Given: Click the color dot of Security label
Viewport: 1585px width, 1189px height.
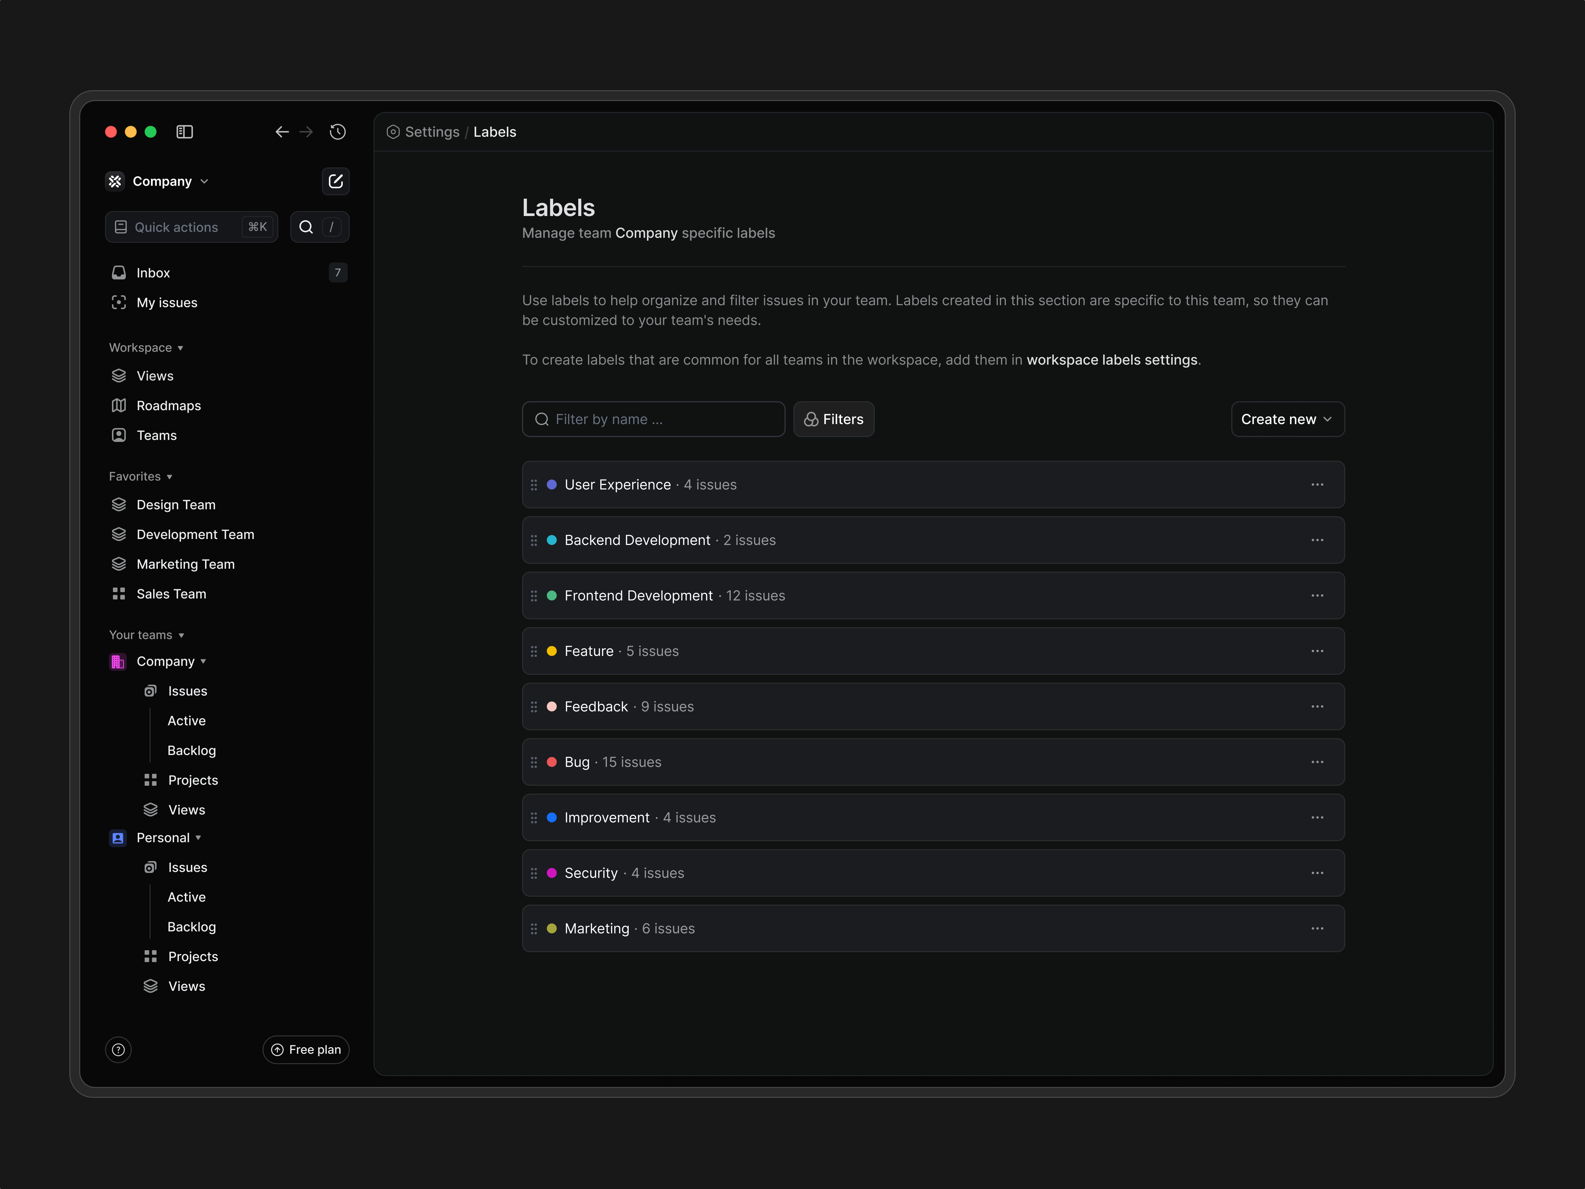Looking at the screenshot, I should coord(552,873).
